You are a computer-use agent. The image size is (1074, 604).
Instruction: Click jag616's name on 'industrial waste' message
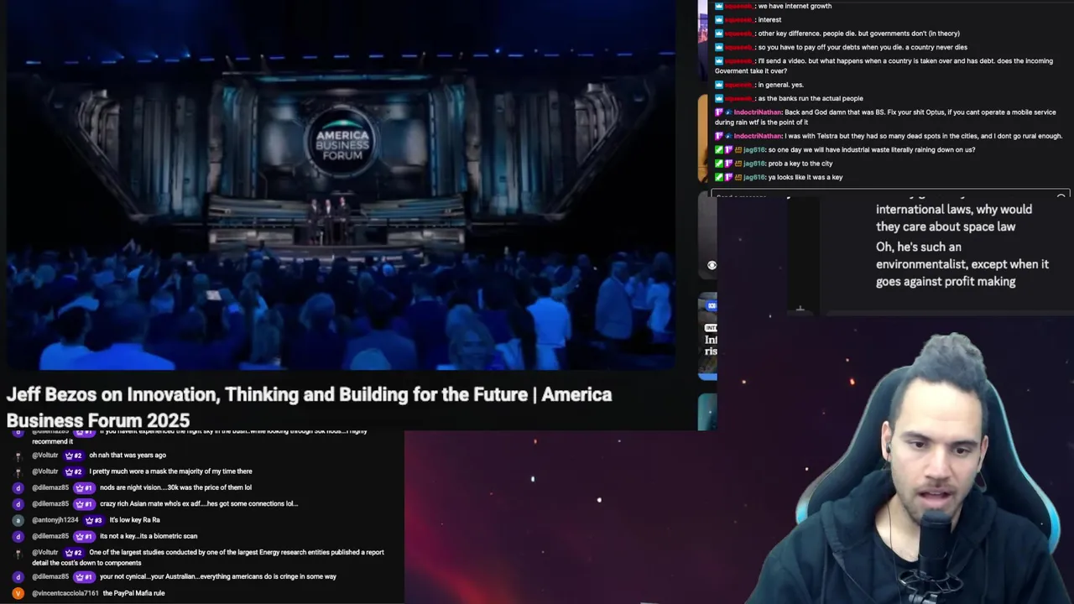(753, 150)
